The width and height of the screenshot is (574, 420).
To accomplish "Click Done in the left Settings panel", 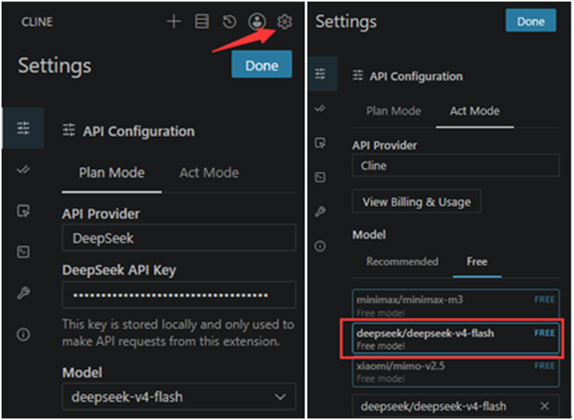I will [x=261, y=64].
